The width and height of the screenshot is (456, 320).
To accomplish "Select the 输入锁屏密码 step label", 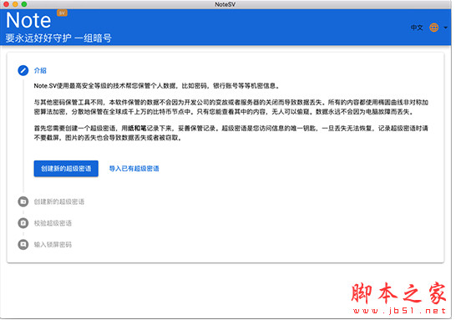I will (53, 244).
